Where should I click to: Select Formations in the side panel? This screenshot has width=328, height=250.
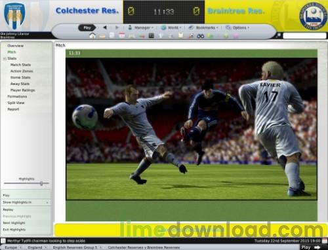point(17,96)
